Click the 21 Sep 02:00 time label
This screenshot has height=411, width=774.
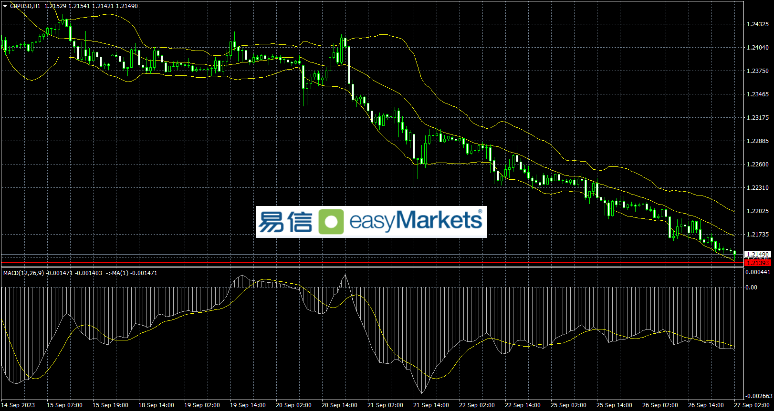(385, 405)
